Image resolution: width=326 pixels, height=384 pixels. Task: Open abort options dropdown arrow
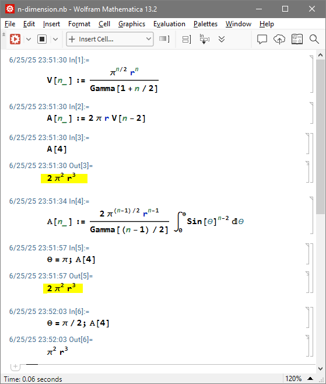55,39
